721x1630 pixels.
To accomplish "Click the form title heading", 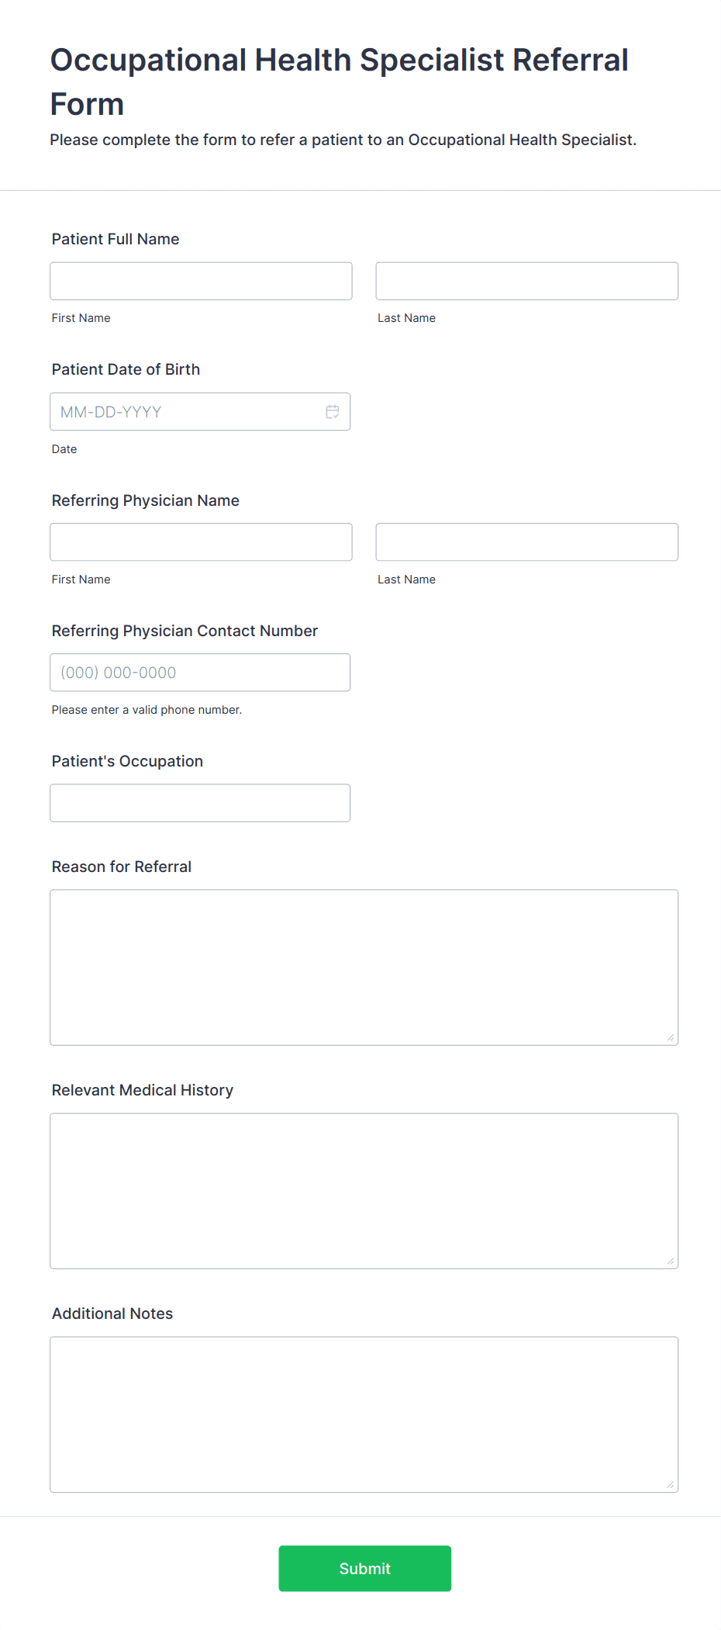I will pos(339,81).
